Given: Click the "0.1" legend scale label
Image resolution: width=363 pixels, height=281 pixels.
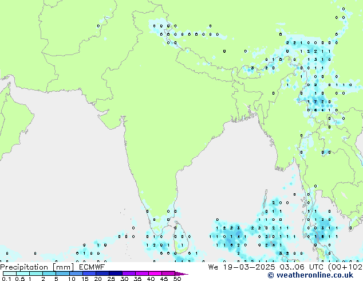Looking at the screenshot, I should [x=6, y=279].
